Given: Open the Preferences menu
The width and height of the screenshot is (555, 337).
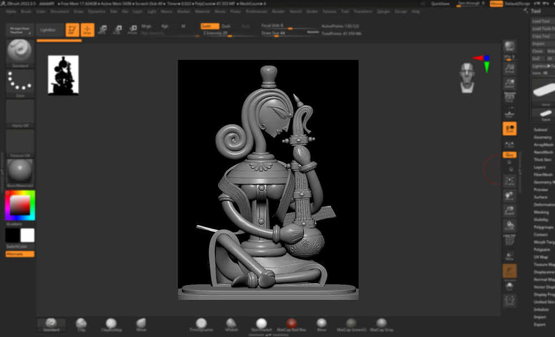Looking at the screenshot, I should tap(256, 11).
